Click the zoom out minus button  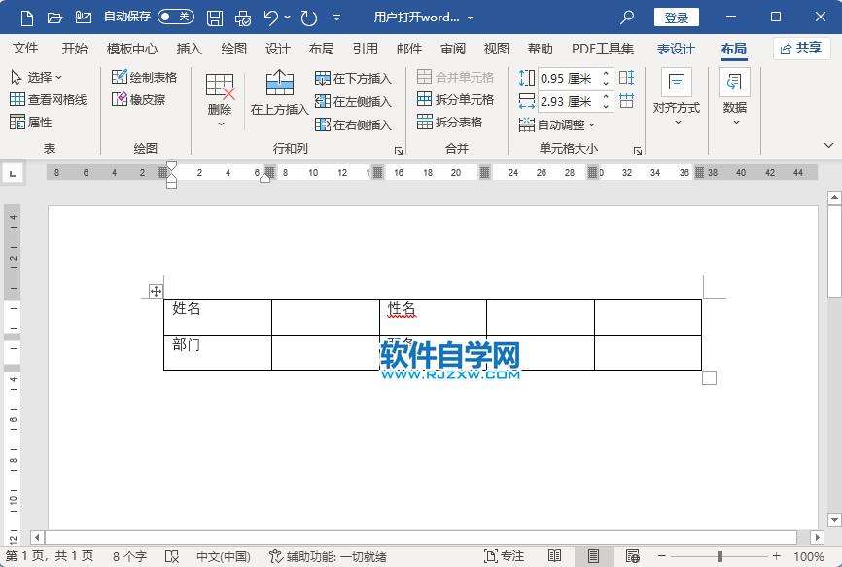coord(662,556)
